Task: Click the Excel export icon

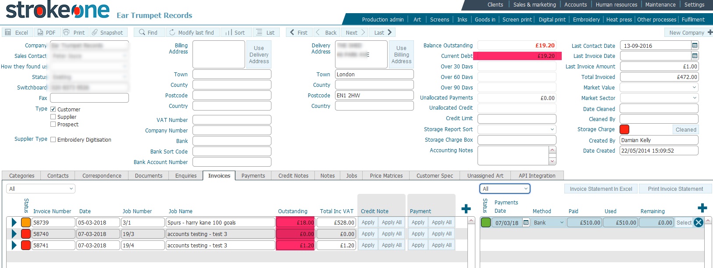Action: pos(8,32)
